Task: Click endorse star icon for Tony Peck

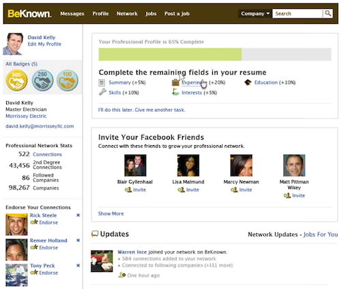Action: [x=34, y=272]
